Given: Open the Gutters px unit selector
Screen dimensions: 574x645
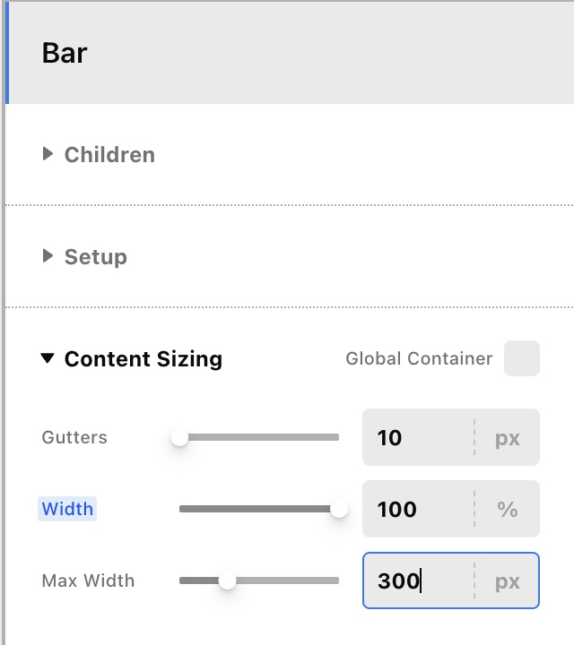Looking at the screenshot, I should (508, 437).
